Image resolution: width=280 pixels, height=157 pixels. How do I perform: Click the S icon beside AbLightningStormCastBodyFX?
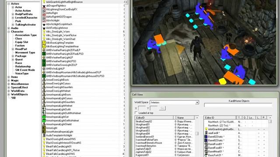[x=44, y=9]
